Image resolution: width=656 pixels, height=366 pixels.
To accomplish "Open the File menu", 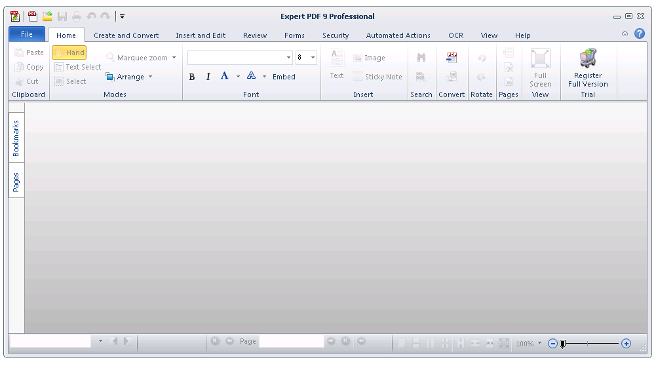I will (x=27, y=34).
